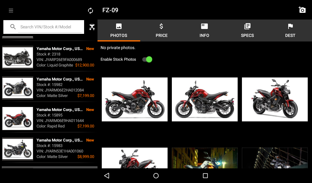Tap the refresh sync icon
The width and height of the screenshot is (312, 183).
(x=90, y=11)
